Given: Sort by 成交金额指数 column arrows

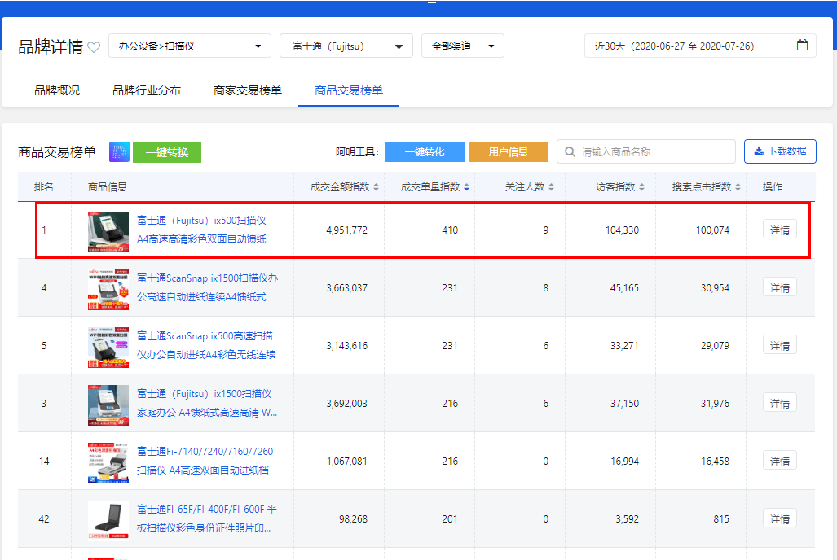Looking at the screenshot, I should 377,187.
